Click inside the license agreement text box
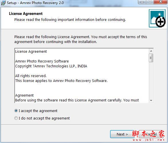The height and width of the screenshot is (143, 168). pos(82,76)
